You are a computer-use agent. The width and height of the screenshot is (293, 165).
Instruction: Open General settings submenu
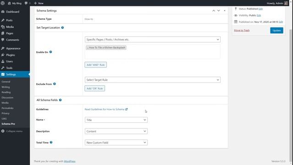(6, 82)
